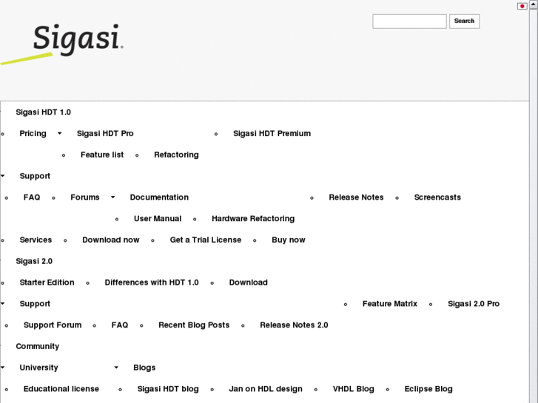
Task: Click Get a Trial License
Action: 206,240
